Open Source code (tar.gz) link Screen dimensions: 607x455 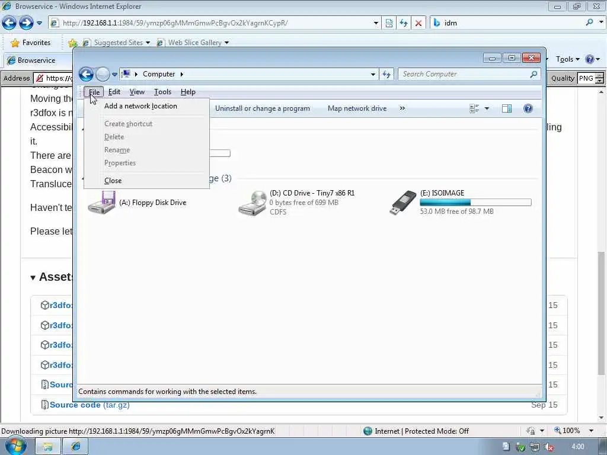[x=90, y=405]
